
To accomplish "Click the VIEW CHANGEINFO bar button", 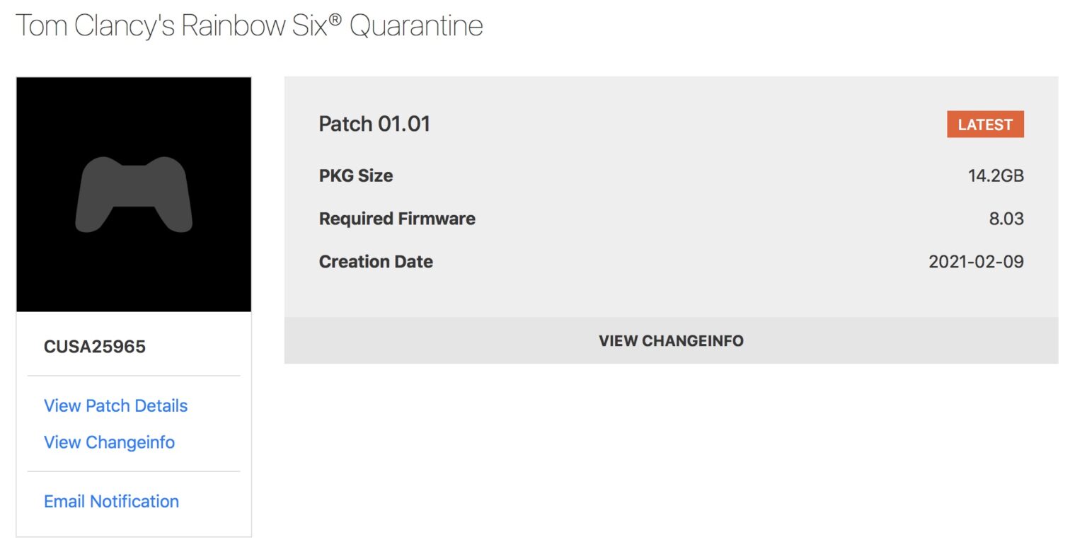I will tap(671, 340).
